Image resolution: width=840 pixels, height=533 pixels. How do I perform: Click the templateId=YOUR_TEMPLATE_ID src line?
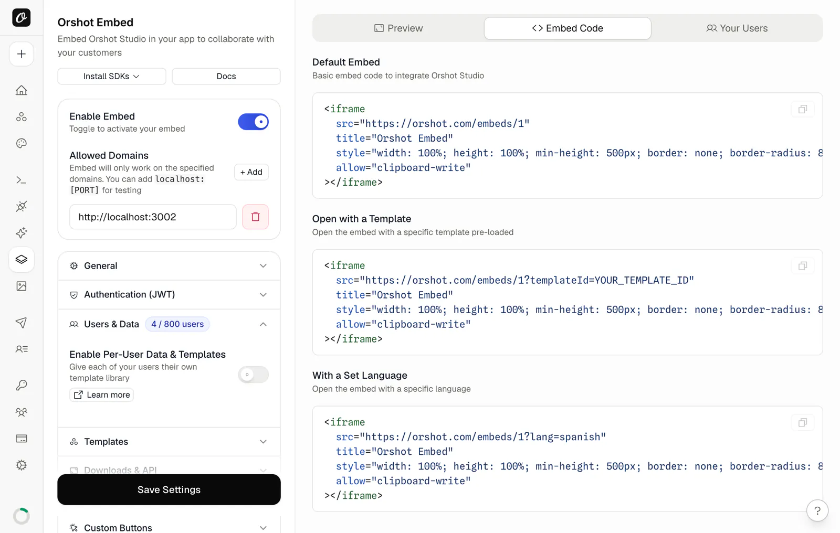click(515, 280)
